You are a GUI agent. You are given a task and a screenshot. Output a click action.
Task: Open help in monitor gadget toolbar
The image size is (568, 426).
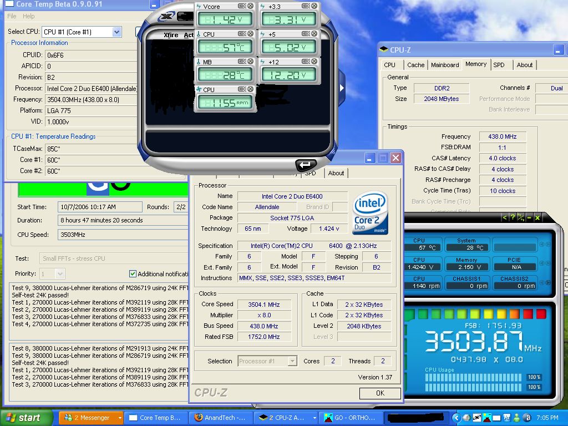coord(513,217)
